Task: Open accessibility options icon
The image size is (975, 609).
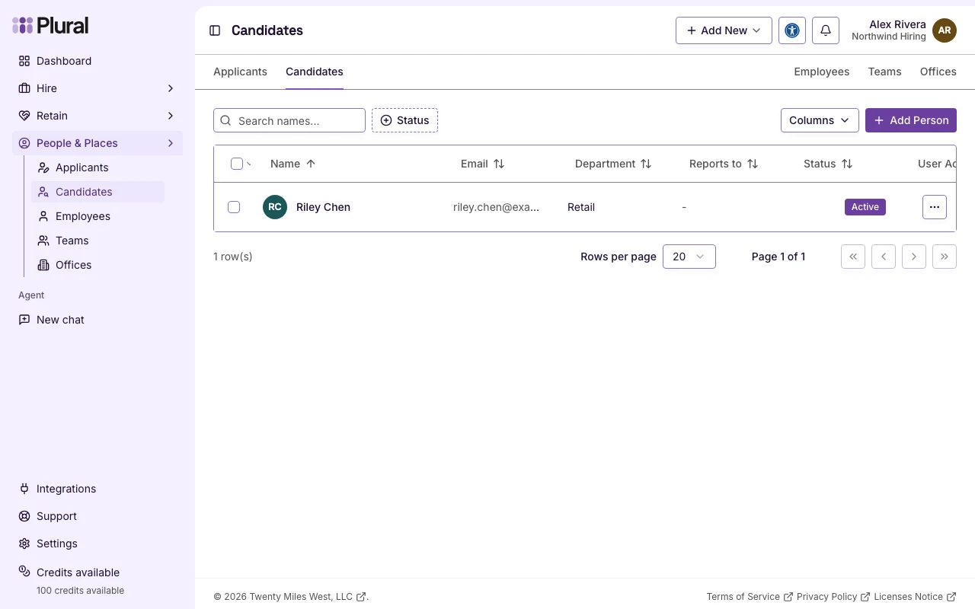Action: (x=792, y=30)
